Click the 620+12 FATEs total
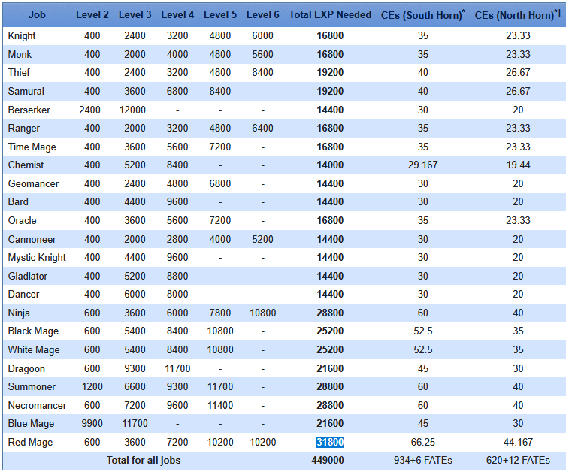Image resolution: width=566 pixels, height=472 pixels. pos(518,461)
